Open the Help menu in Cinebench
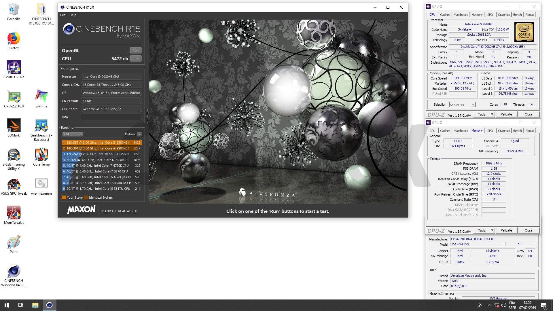This screenshot has width=553, height=311. (73, 15)
